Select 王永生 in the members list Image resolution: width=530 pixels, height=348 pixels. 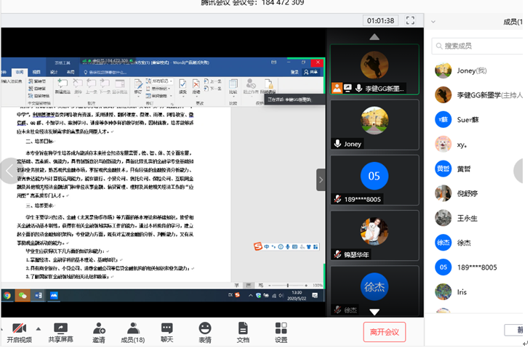(x=467, y=218)
